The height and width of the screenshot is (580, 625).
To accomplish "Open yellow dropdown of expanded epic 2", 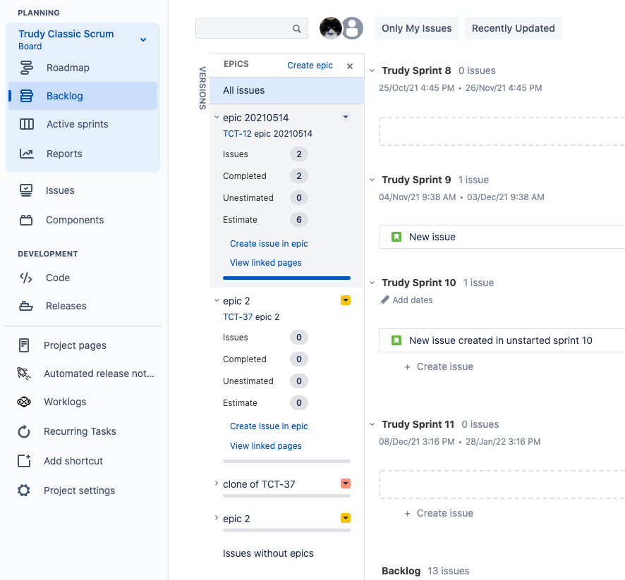I will point(346,300).
